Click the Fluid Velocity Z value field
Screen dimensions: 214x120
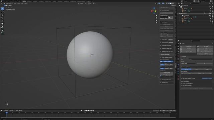point(207,73)
